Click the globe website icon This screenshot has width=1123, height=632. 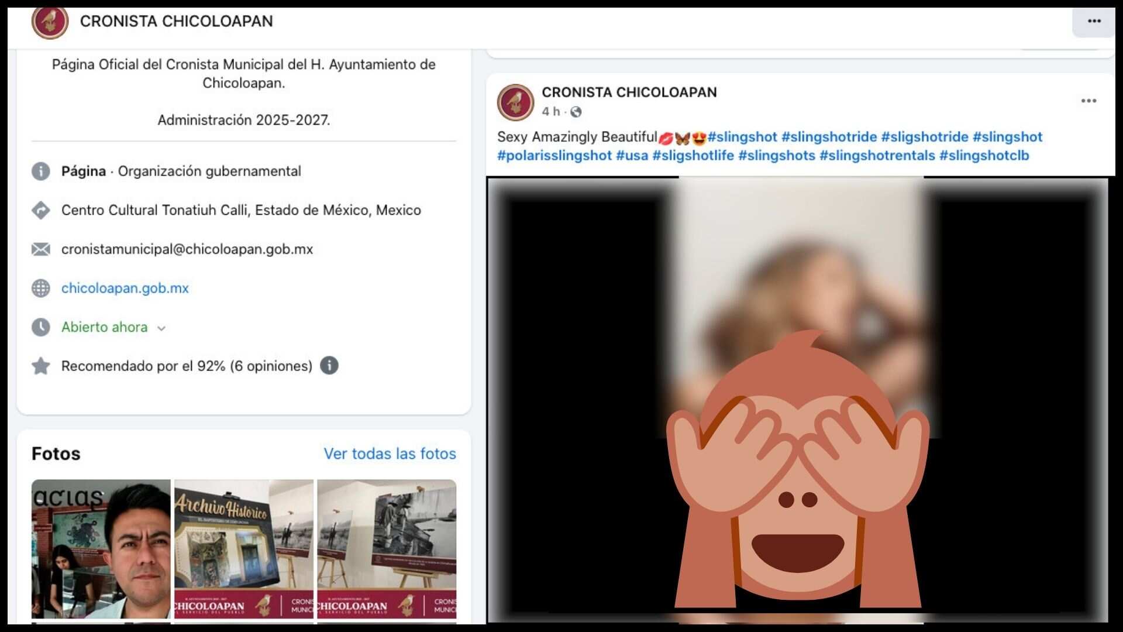41,288
